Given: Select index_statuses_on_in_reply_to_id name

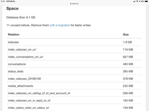Looking at the screenshot, I should [x=29, y=101].
